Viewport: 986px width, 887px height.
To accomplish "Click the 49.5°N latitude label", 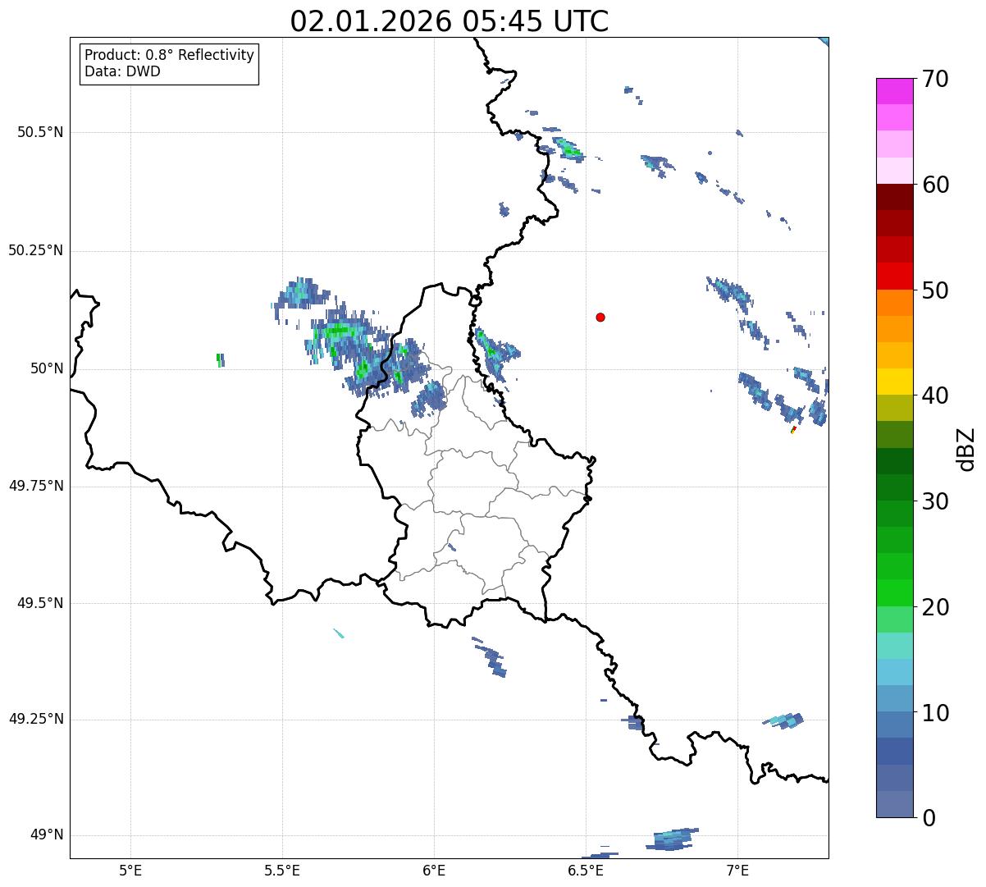I will (40, 603).
